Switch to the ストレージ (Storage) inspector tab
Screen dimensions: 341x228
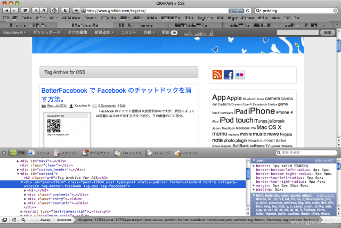(x=158, y=153)
